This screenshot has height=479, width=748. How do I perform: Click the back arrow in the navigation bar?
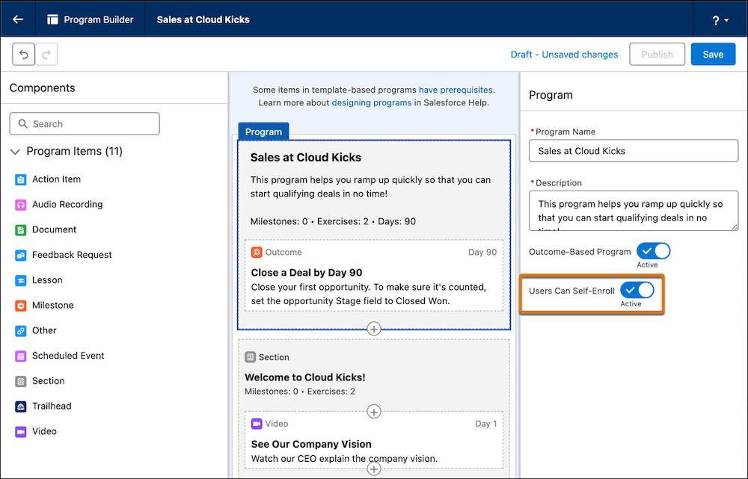coord(16,19)
